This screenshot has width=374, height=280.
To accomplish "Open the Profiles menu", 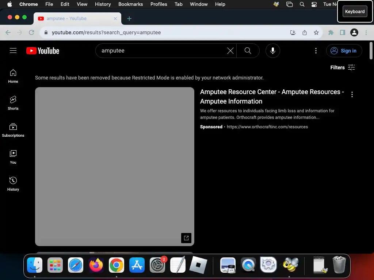I will pyautogui.click(x=159, y=4).
